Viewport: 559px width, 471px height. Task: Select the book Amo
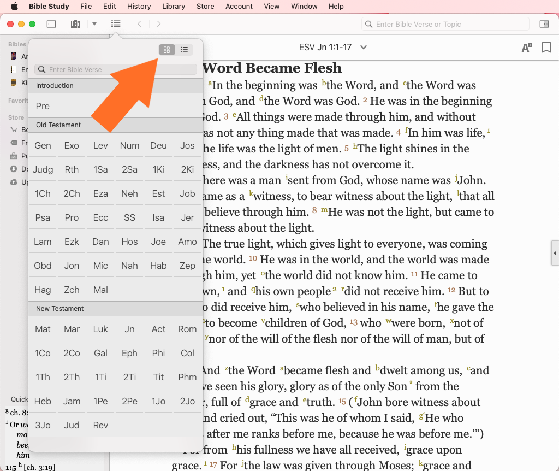[x=187, y=242]
